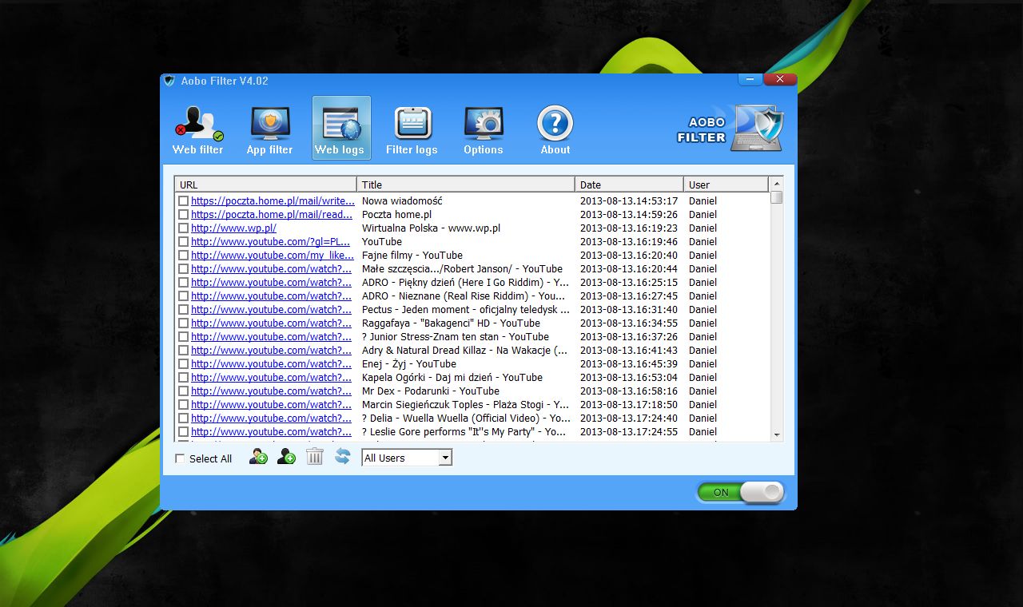Viewport: 1023px width, 607px height.
Task: Sort by the URL column header
Action: pyautogui.click(x=265, y=184)
